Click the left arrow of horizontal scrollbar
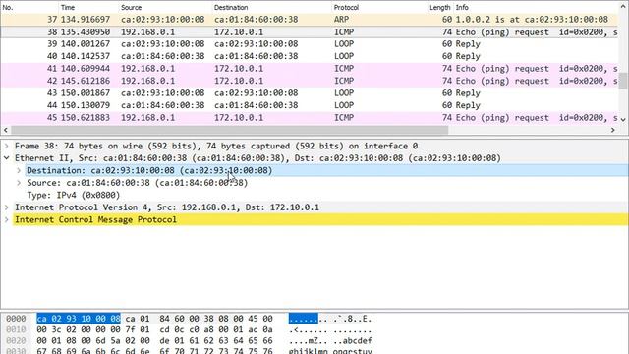Viewport: 629px width, 354px height. coord(5,130)
